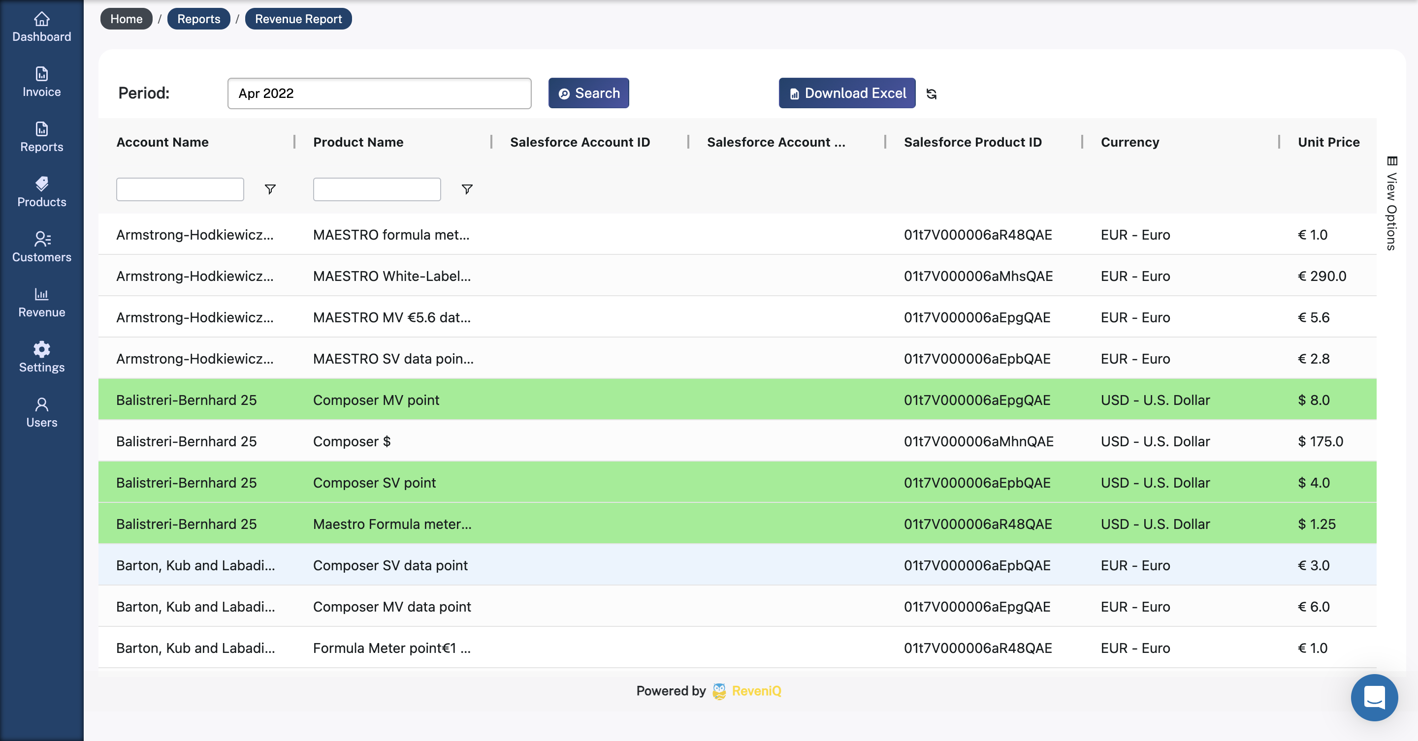Open the chat support bubble
Image resolution: width=1418 pixels, height=741 pixels.
point(1374,698)
